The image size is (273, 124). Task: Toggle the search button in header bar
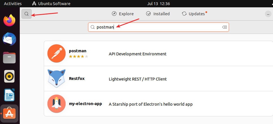[27, 14]
